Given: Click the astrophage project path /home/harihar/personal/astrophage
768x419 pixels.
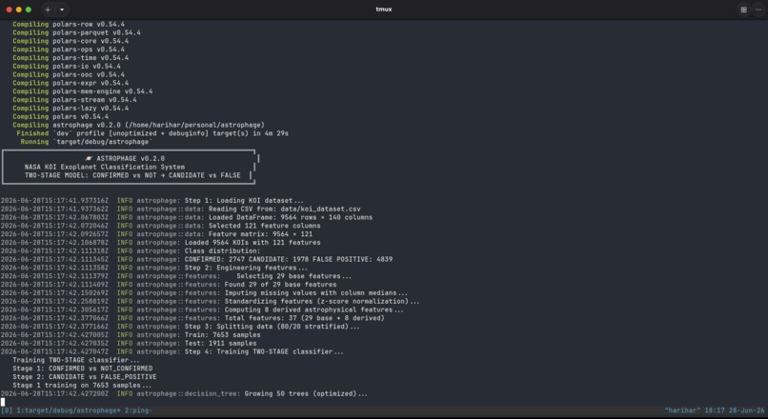Looking at the screenshot, I should point(196,125).
